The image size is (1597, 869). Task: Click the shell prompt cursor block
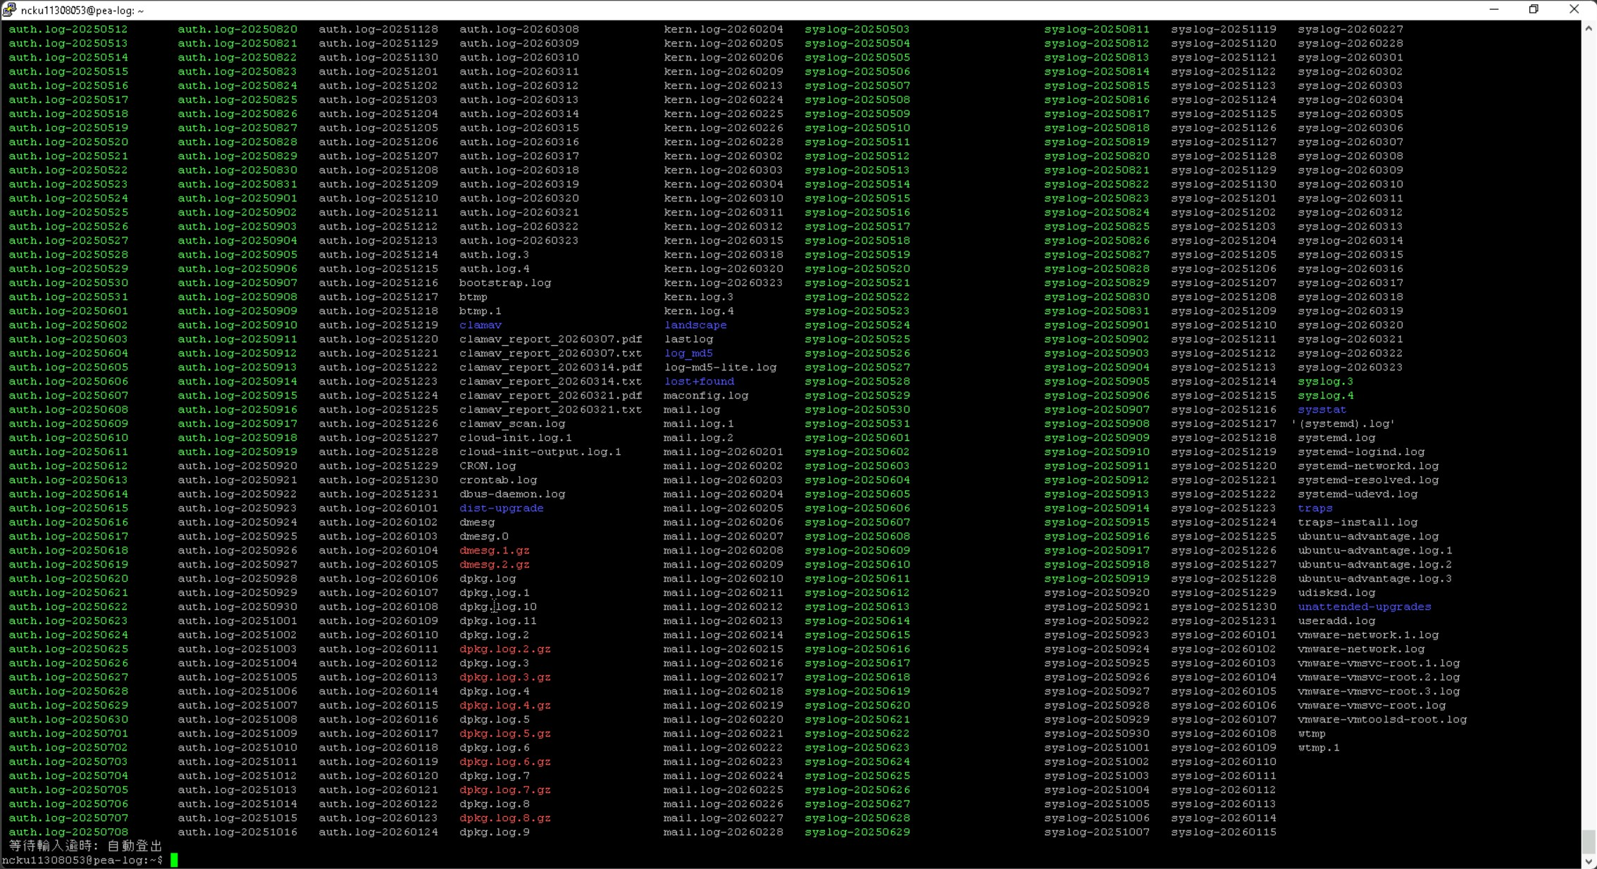pyautogui.click(x=174, y=860)
